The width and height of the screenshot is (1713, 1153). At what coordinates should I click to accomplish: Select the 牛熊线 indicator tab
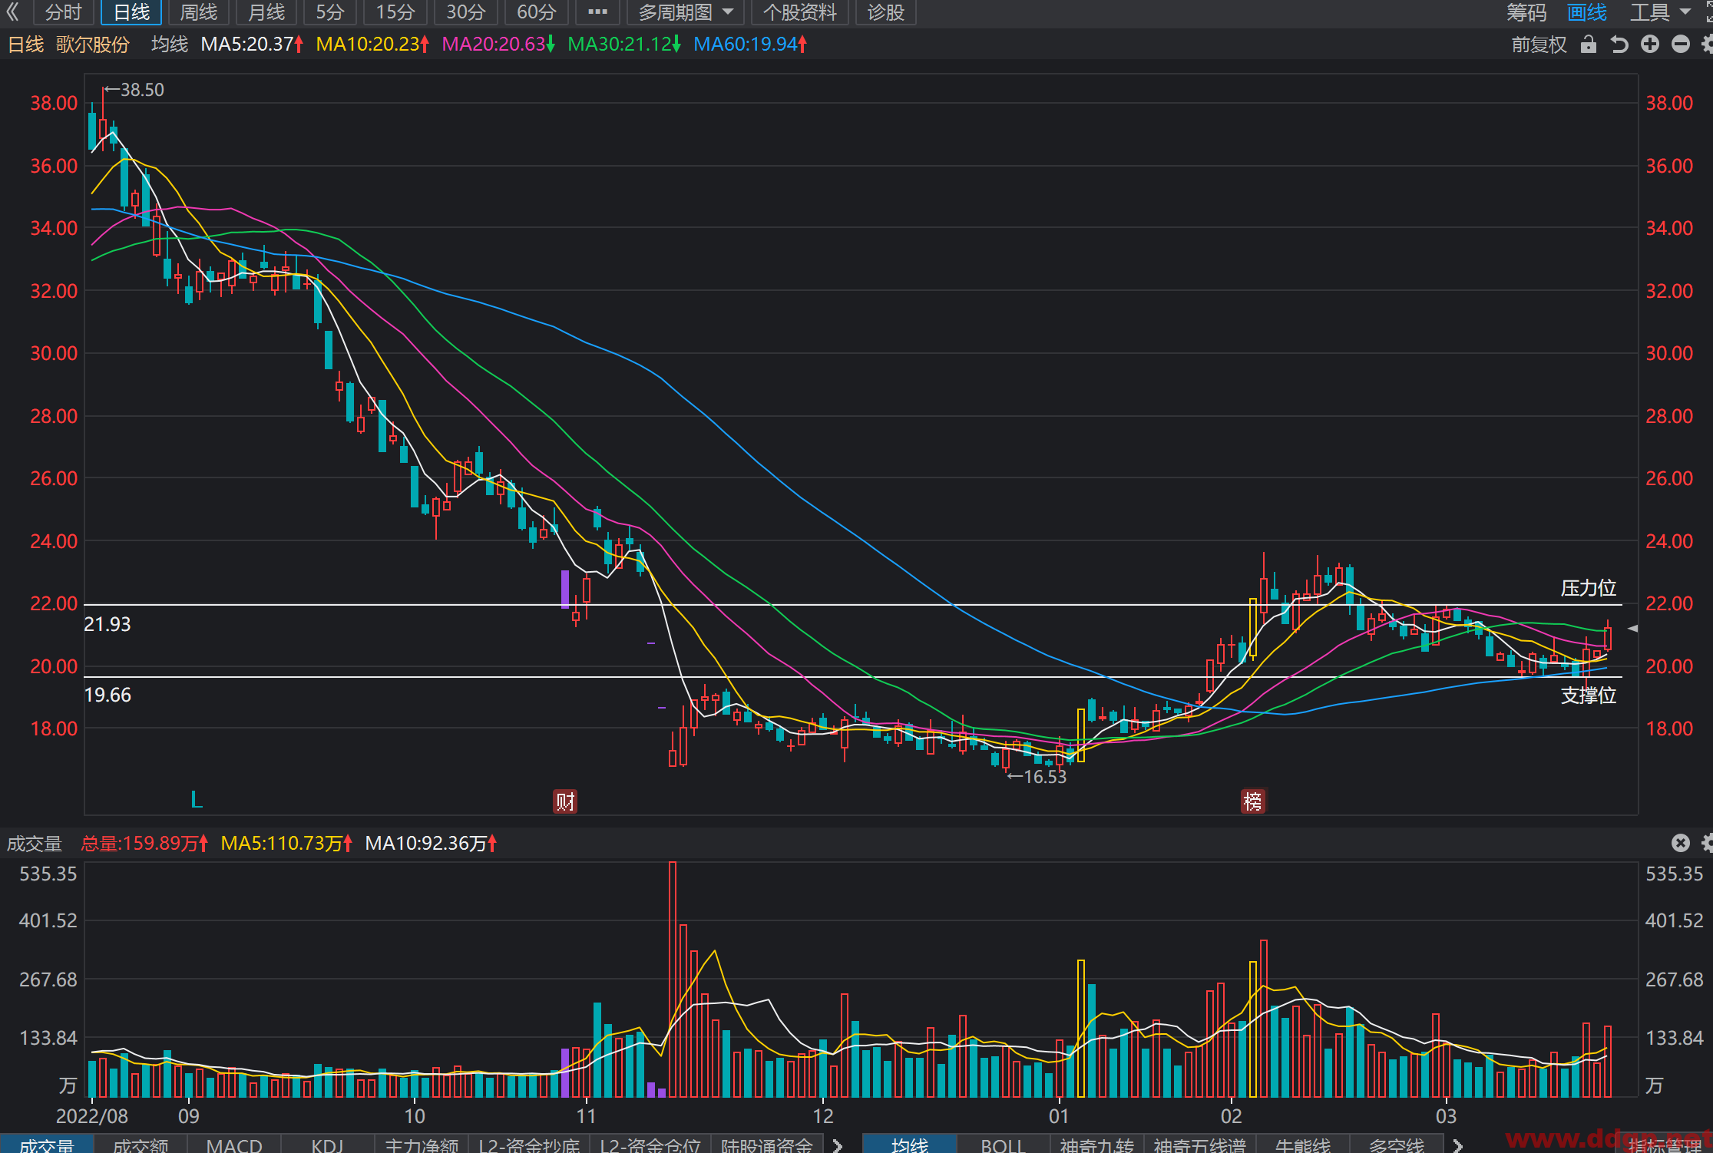[1303, 1144]
